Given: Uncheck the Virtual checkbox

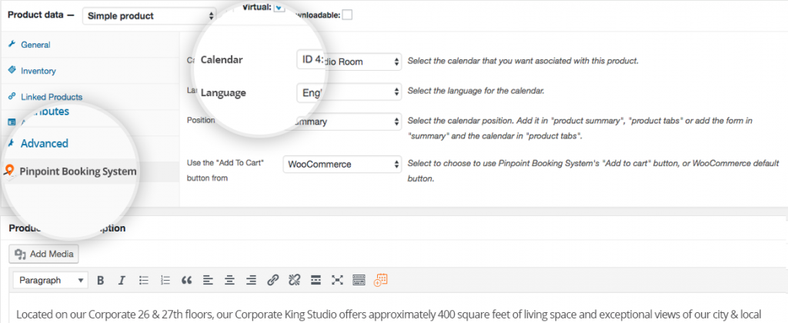Looking at the screenshot, I should tap(279, 7).
